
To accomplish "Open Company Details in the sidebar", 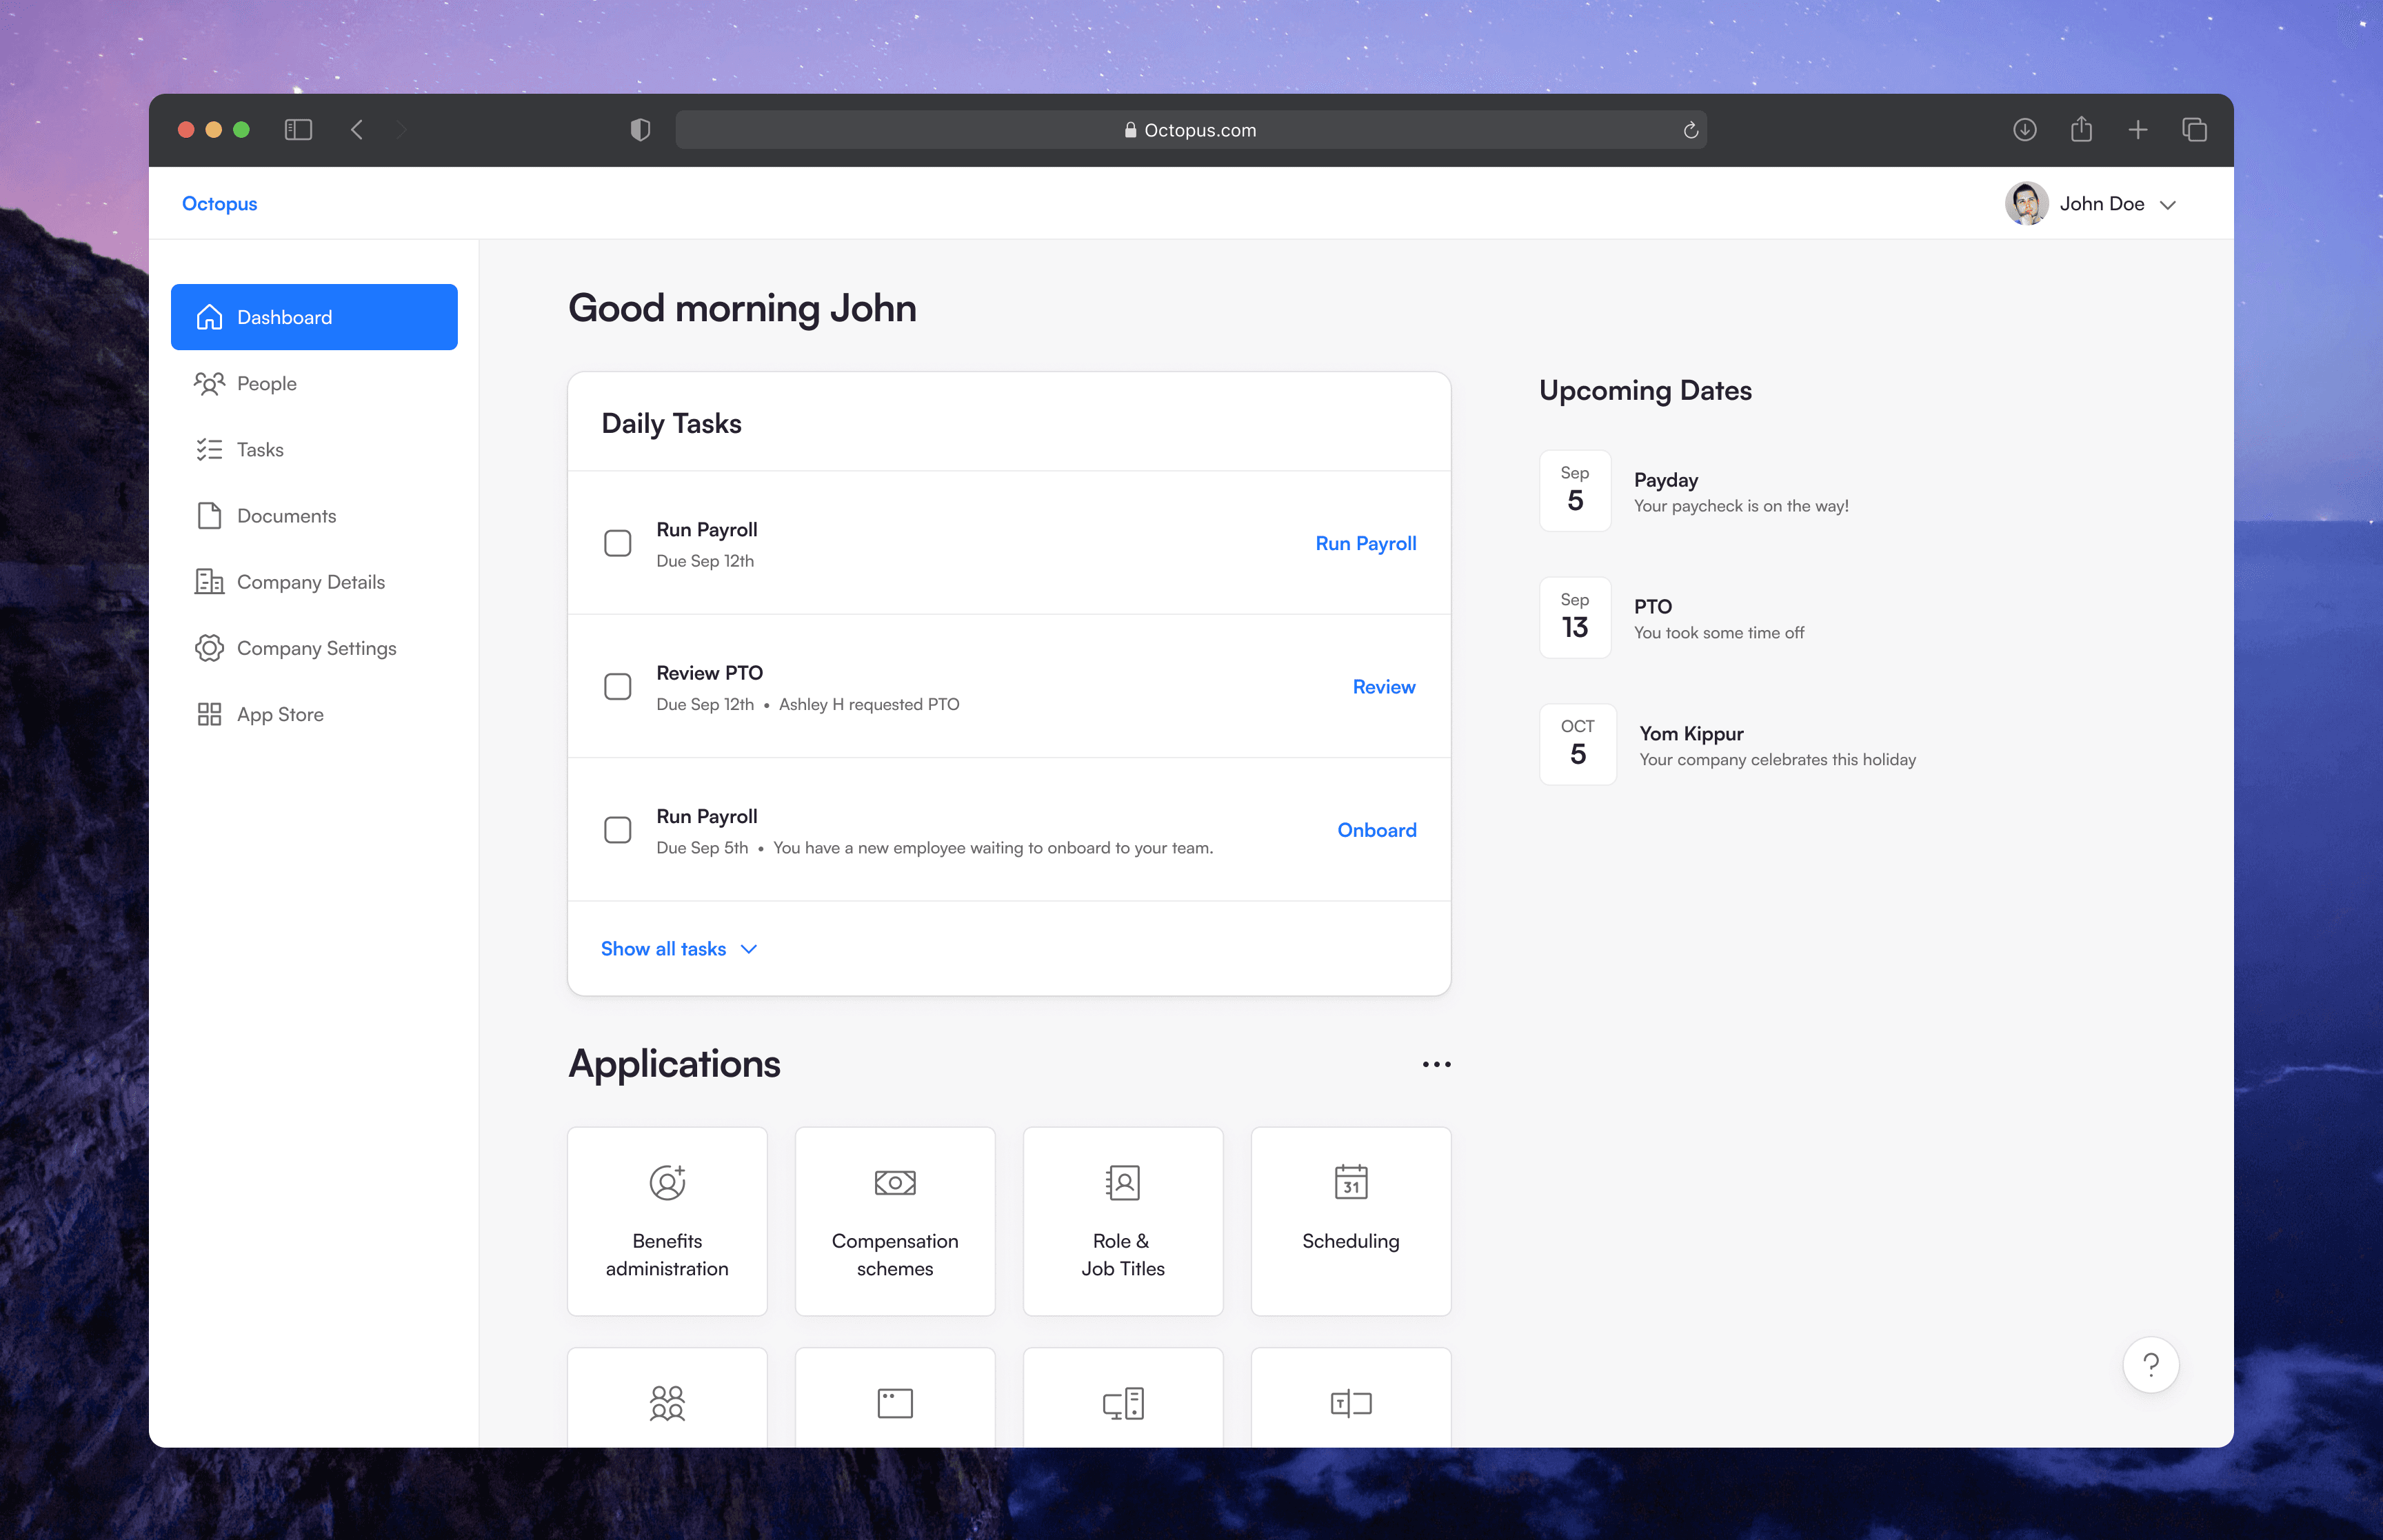I will (314, 582).
